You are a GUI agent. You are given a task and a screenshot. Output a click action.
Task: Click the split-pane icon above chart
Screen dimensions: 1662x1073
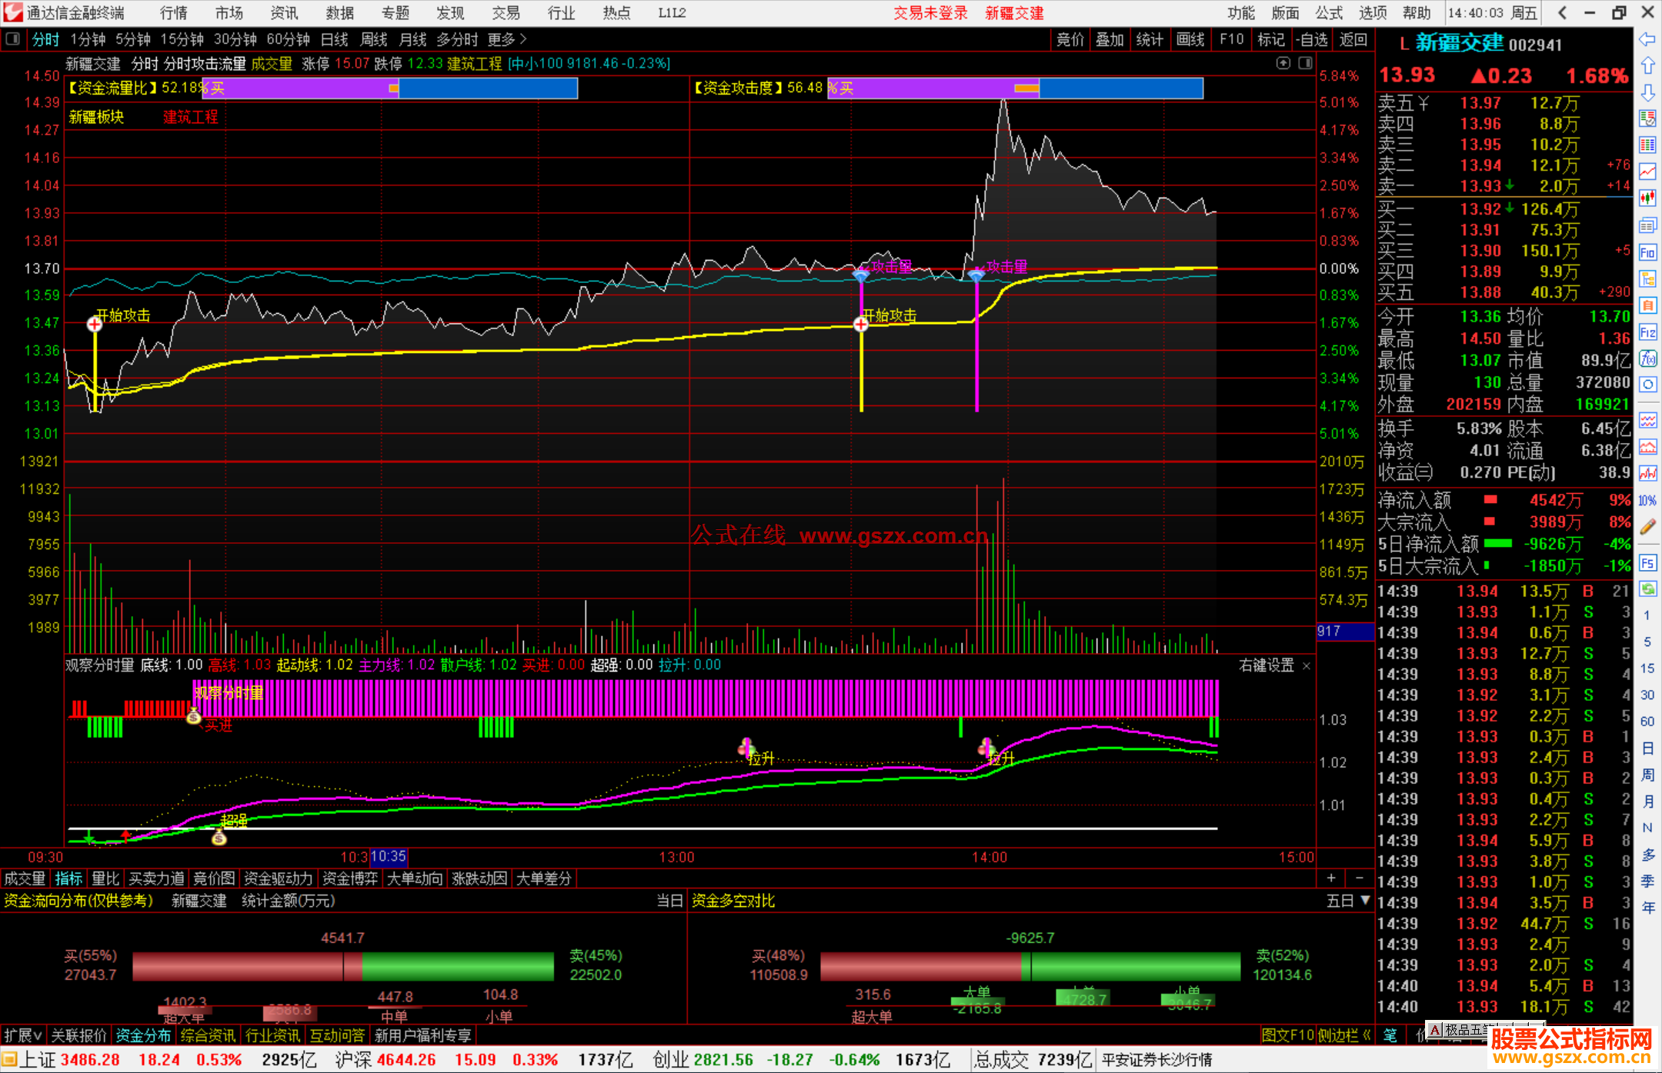[x=1306, y=63]
